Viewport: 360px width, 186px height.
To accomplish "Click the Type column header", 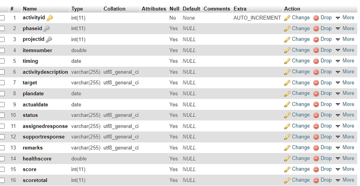I will 77,9.
